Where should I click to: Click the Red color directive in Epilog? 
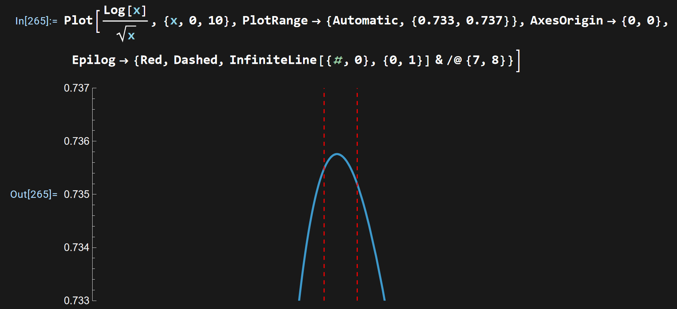click(x=151, y=60)
